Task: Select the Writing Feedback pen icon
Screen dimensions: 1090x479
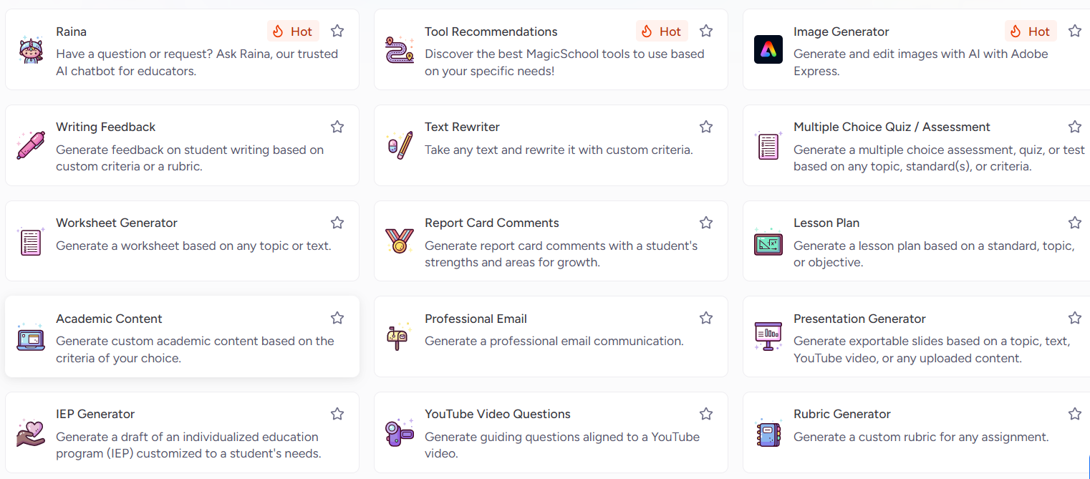Action: [x=30, y=145]
